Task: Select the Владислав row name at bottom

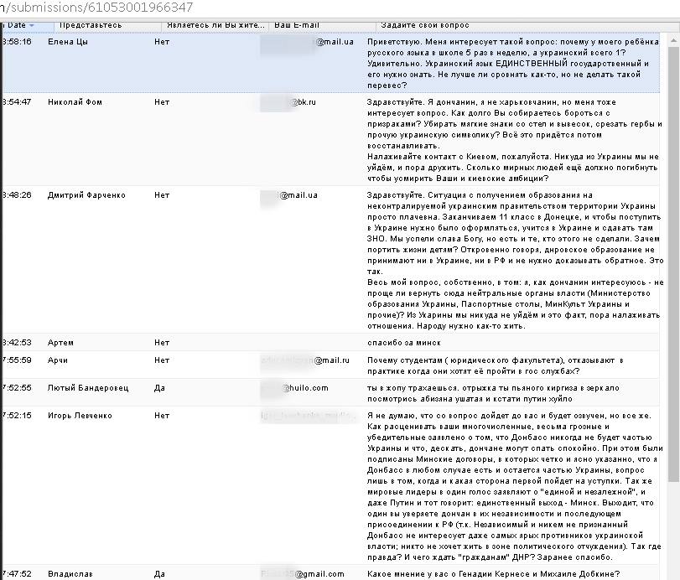Action: [70, 574]
